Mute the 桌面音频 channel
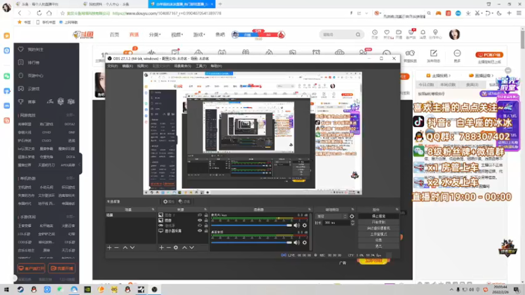 (297, 243)
